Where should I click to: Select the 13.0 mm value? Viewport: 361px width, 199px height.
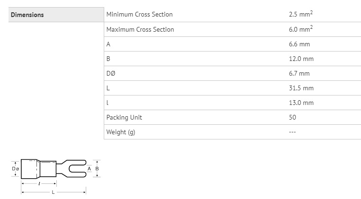[x=301, y=103]
